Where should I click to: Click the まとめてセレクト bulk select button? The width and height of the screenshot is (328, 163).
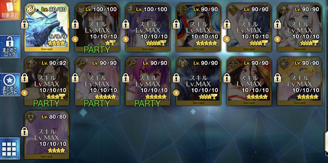click(x=10, y=84)
